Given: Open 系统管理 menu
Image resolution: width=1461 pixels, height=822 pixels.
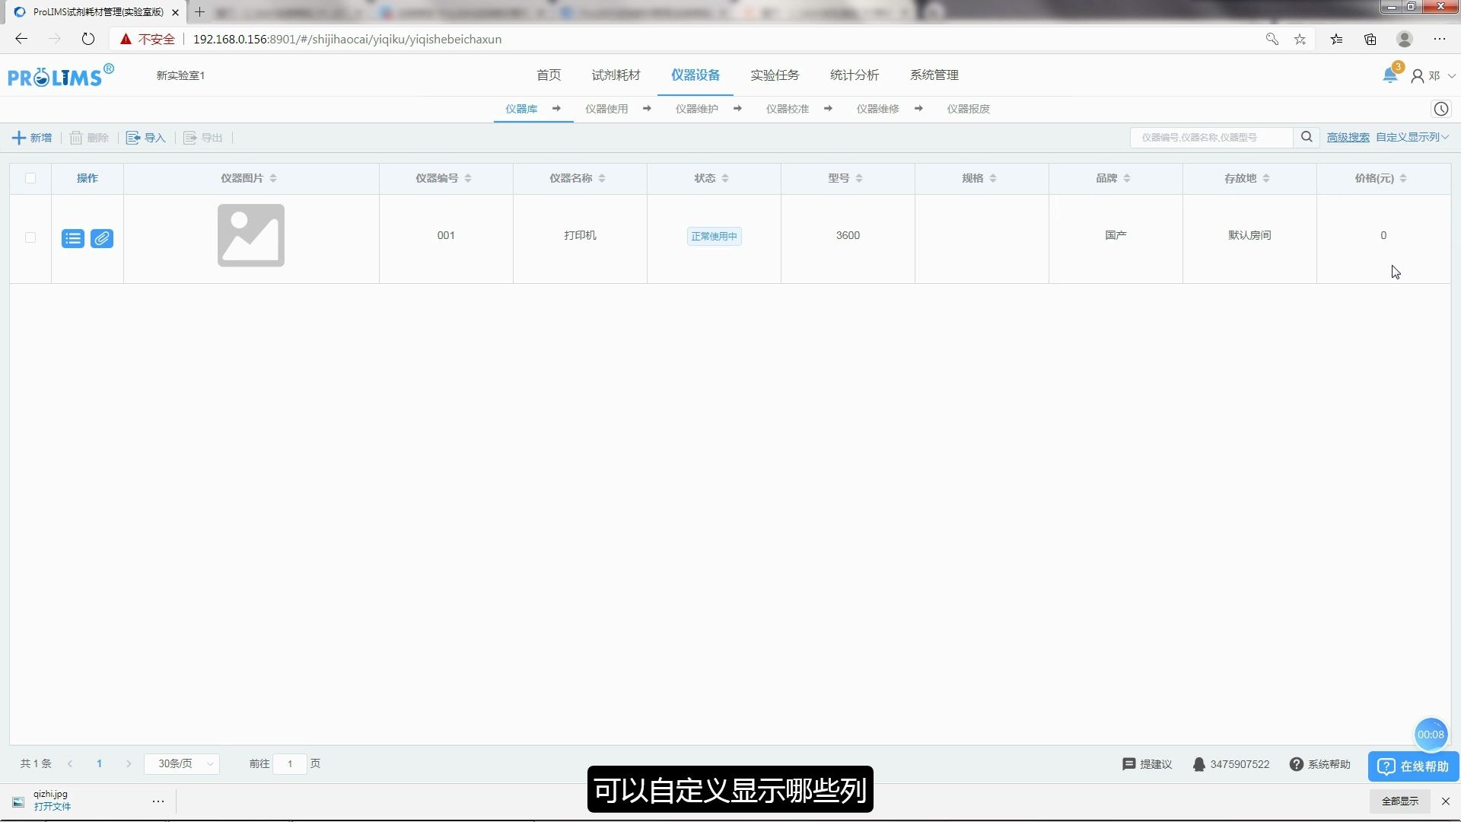Looking at the screenshot, I should [x=934, y=75].
